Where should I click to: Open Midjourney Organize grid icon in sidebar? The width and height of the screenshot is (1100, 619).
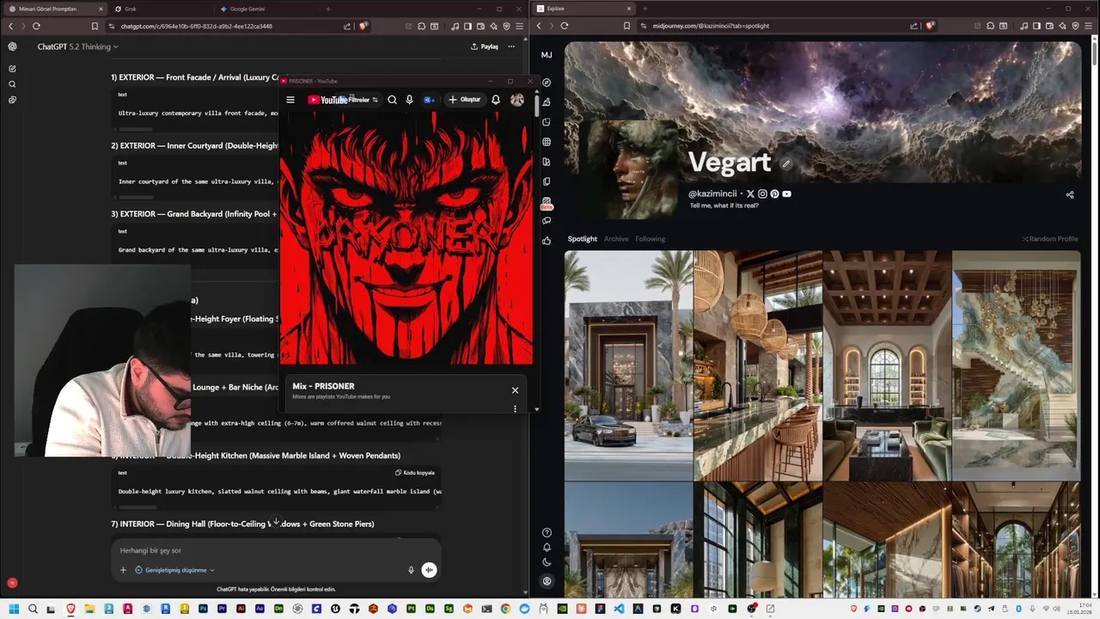547,142
